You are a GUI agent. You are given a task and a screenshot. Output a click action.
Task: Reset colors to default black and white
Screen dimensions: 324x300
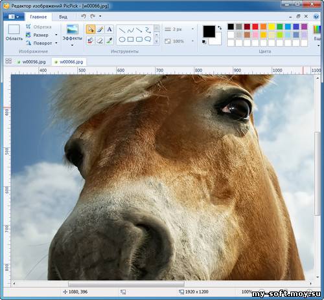coord(204,42)
